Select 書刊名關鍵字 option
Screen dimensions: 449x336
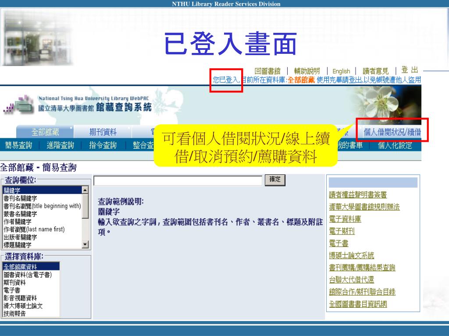(x=43, y=198)
